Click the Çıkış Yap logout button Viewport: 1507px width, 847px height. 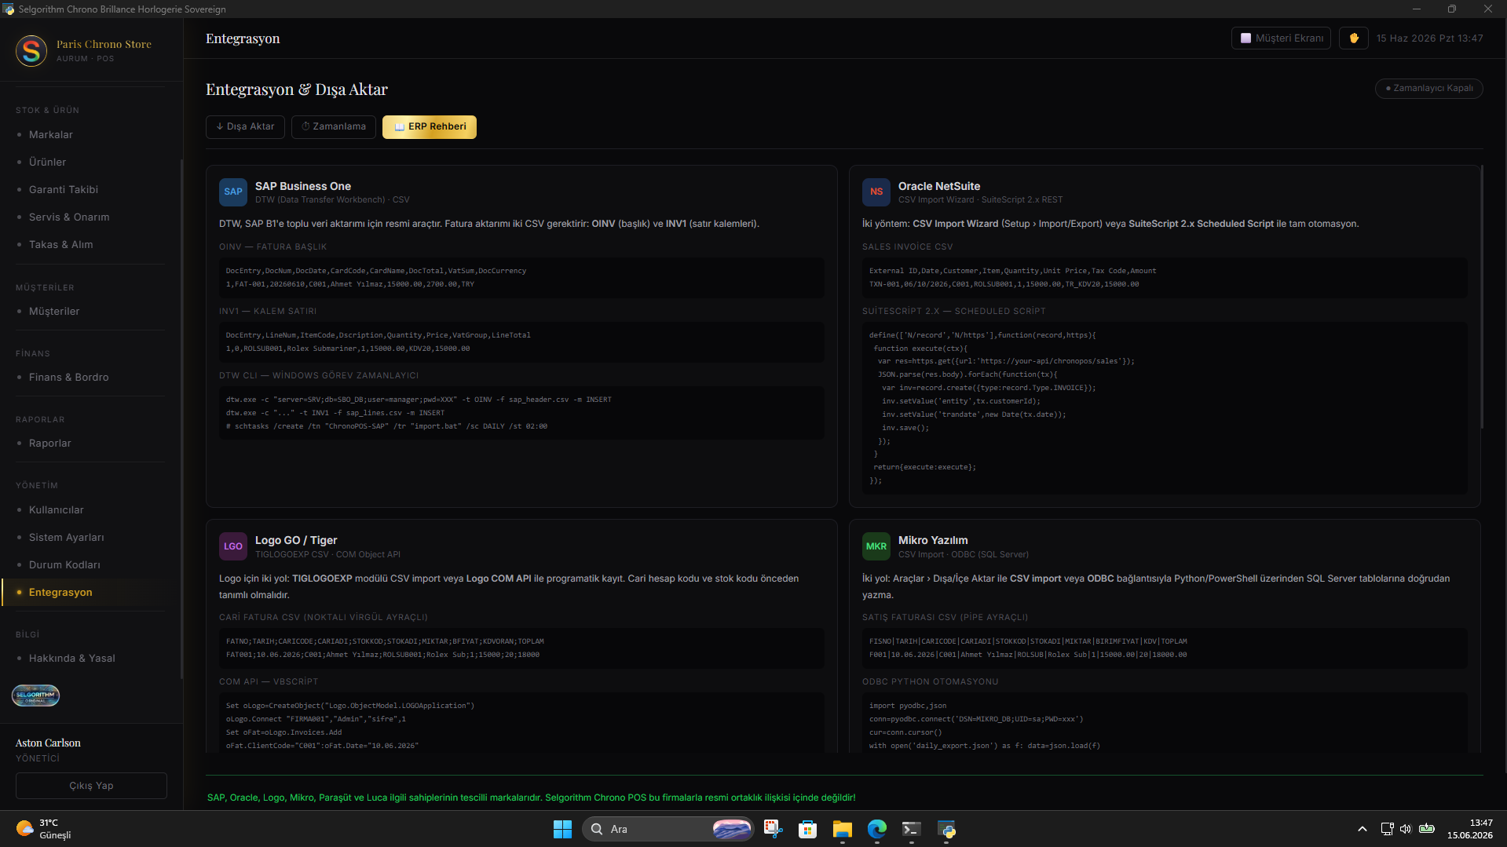click(x=91, y=786)
